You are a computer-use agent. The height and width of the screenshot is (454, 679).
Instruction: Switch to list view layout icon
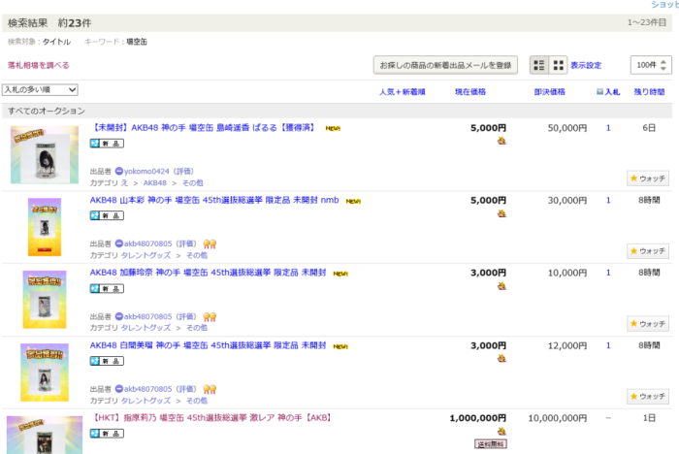point(539,65)
